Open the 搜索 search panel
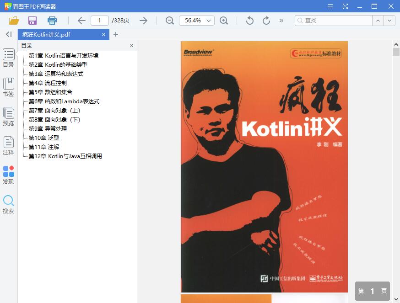 coord(8,204)
